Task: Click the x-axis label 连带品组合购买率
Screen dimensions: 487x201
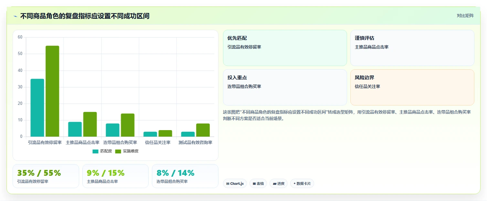Action: tap(120, 143)
